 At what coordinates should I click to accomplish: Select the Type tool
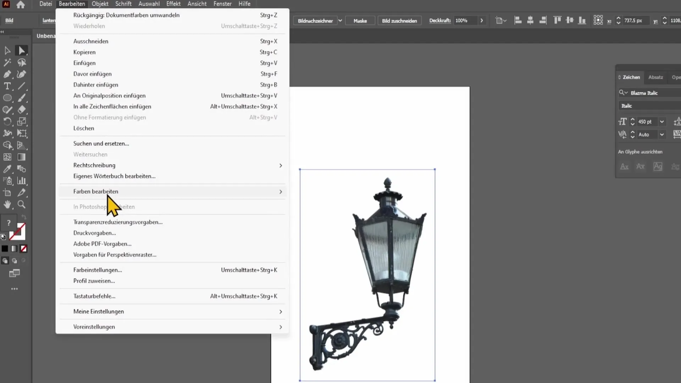point(7,86)
